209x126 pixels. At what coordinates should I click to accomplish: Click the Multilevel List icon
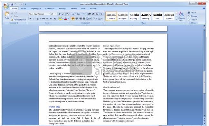[x=84, y=14]
